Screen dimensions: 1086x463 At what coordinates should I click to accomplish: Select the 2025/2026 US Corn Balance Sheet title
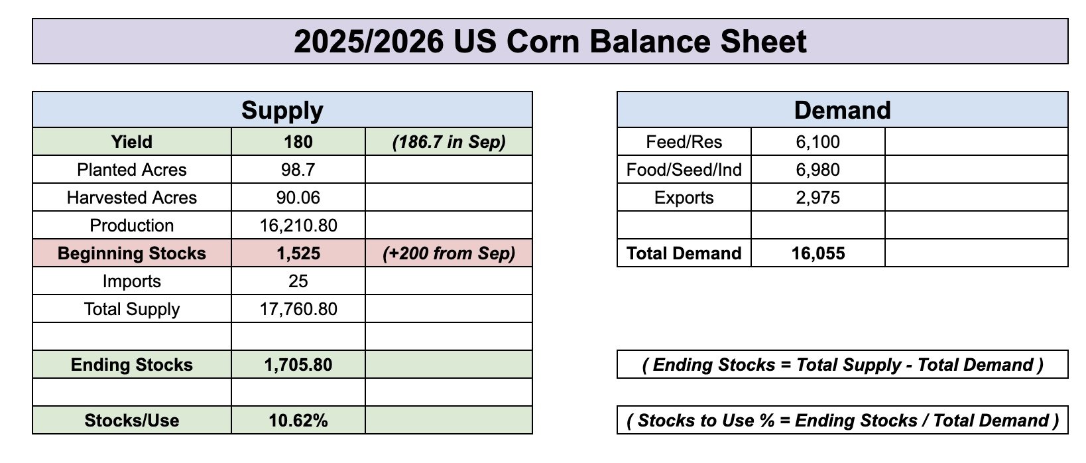(x=550, y=41)
